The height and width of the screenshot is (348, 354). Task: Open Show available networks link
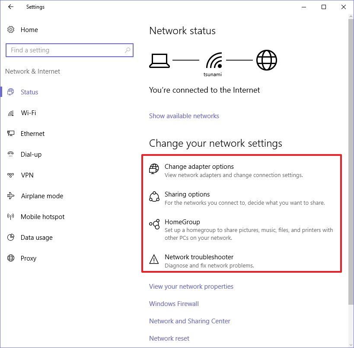pyautogui.click(x=184, y=116)
